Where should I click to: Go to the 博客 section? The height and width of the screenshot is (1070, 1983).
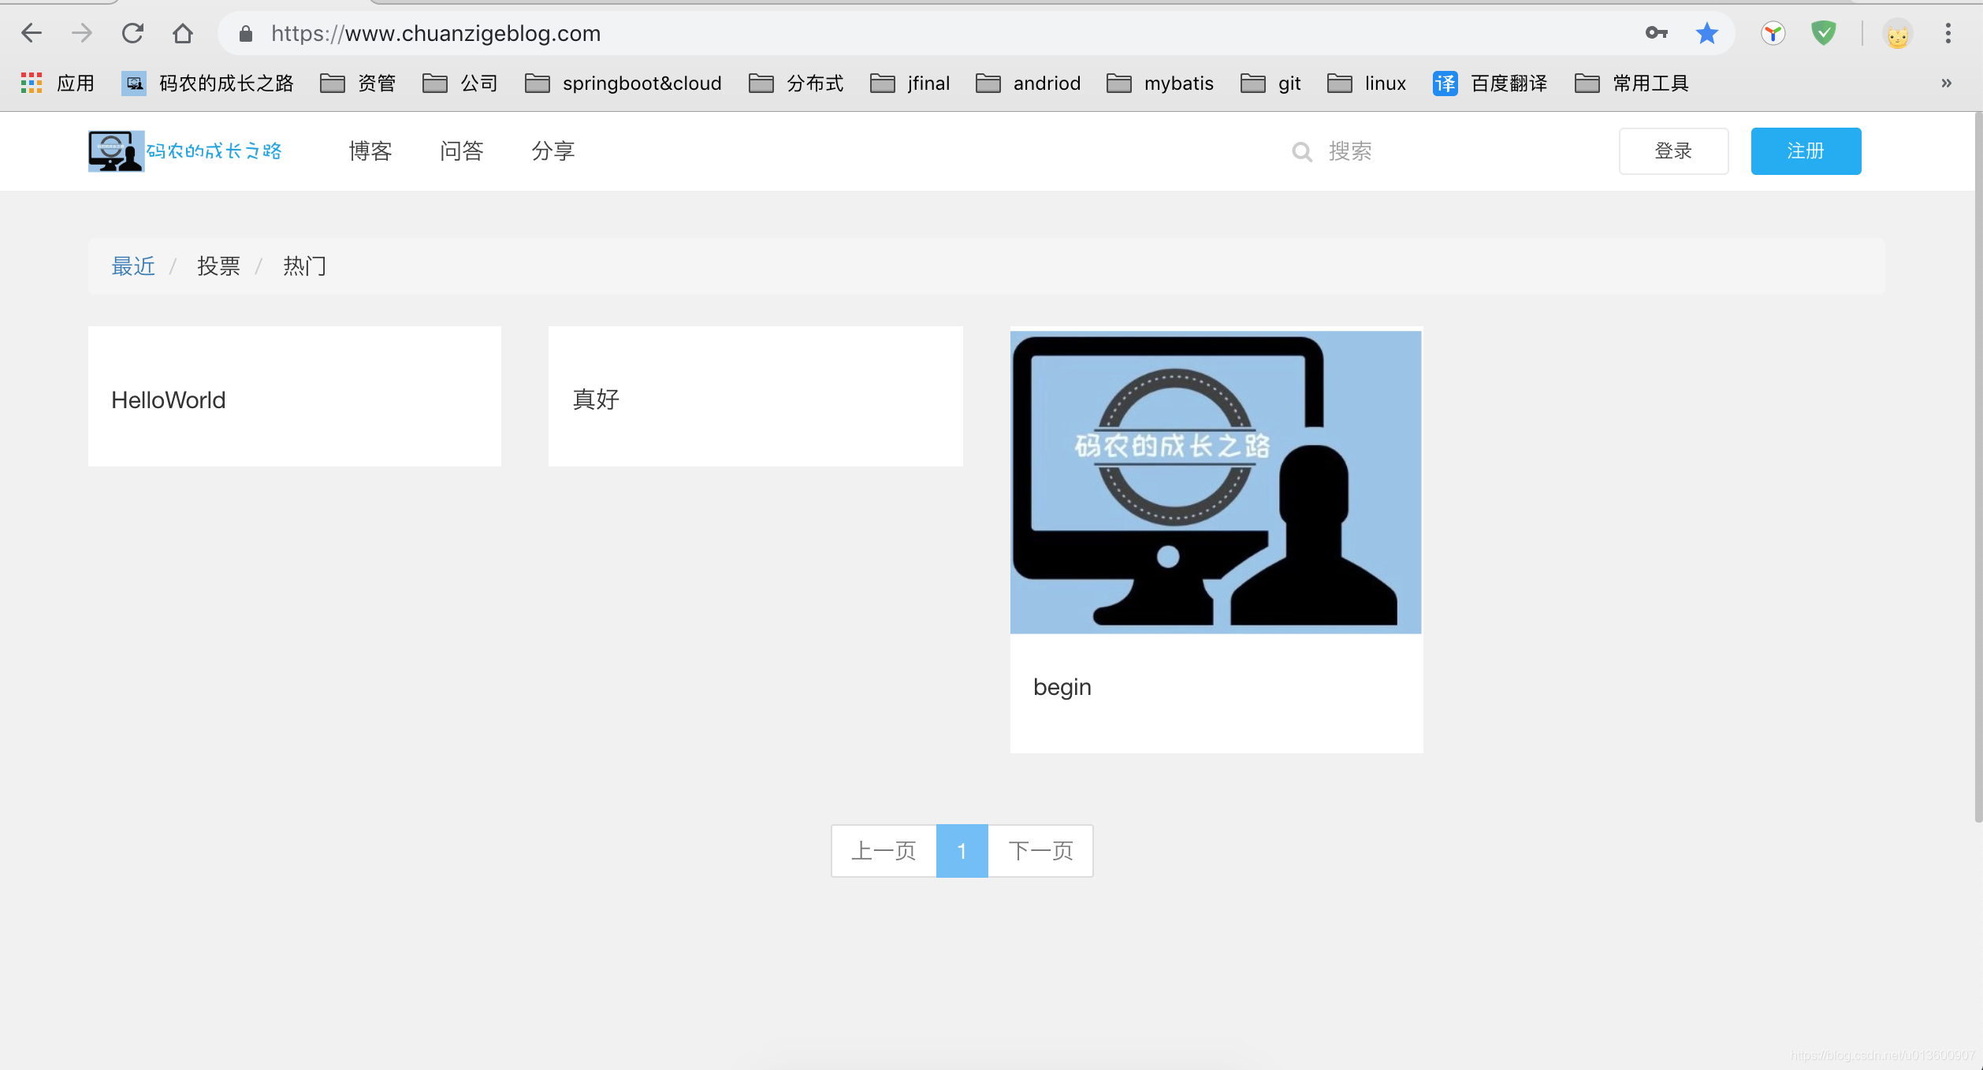[370, 150]
